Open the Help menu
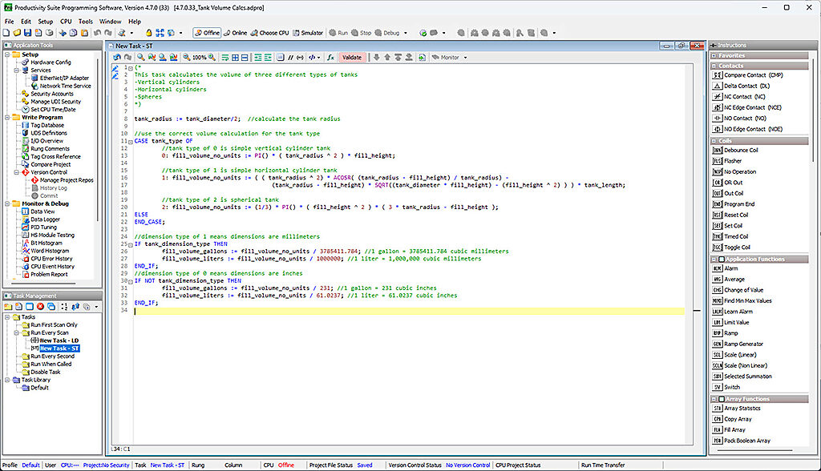The height and width of the screenshot is (471, 821). pyautogui.click(x=135, y=22)
